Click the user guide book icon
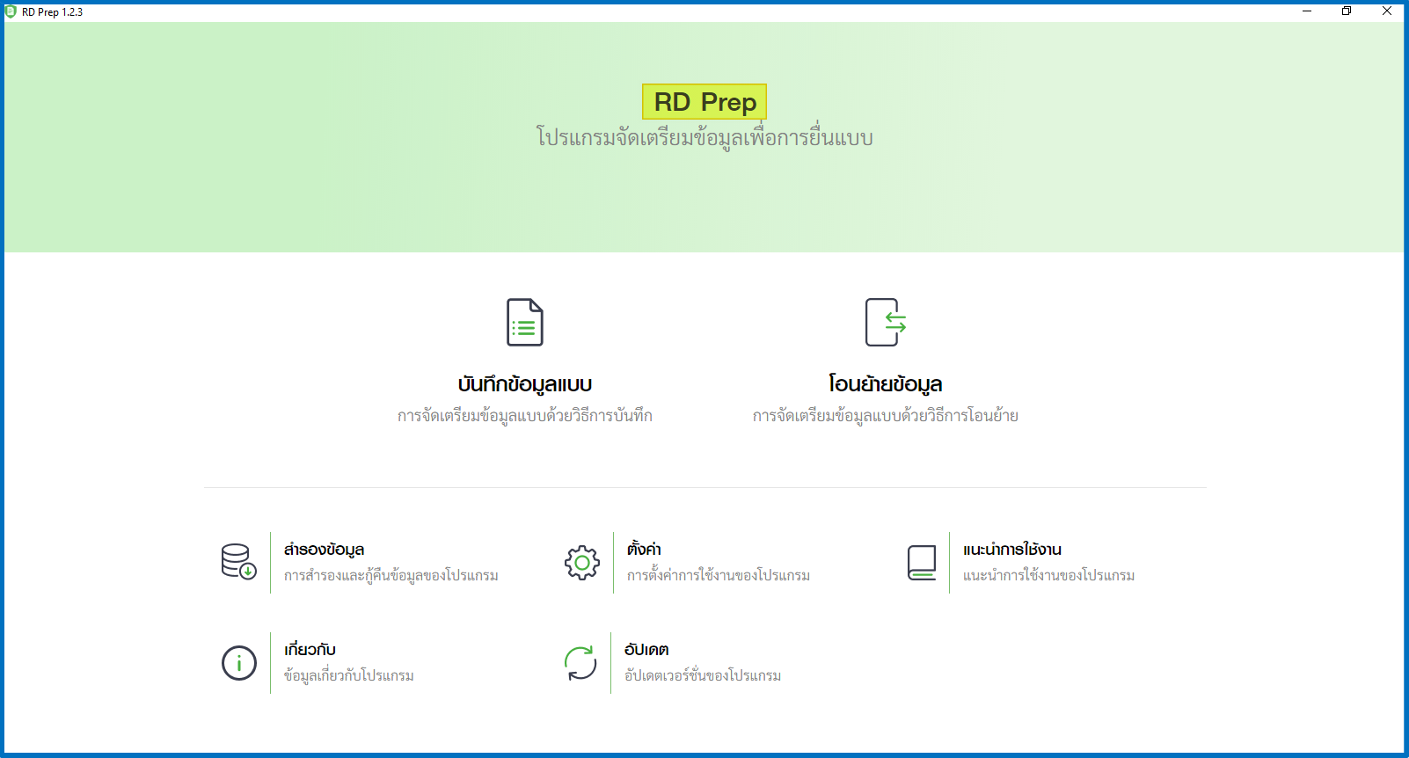 pyautogui.click(x=922, y=563)
